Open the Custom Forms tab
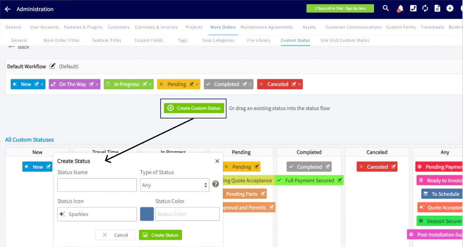This screenshot has width=463, height=247. click(x=401, y=27)
